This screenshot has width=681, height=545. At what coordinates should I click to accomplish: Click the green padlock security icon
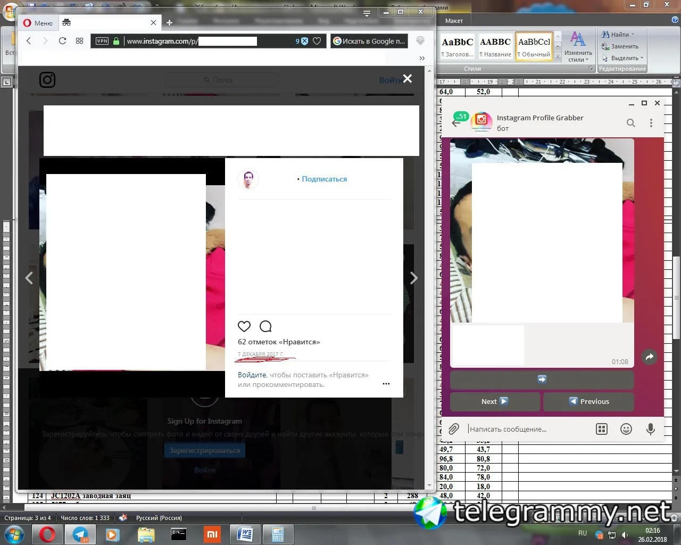117,41
